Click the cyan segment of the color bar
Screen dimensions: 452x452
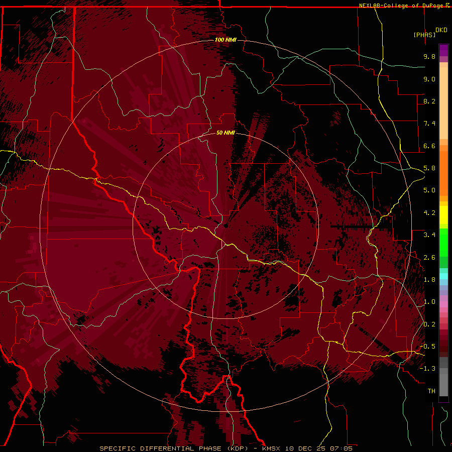point(443,276)
